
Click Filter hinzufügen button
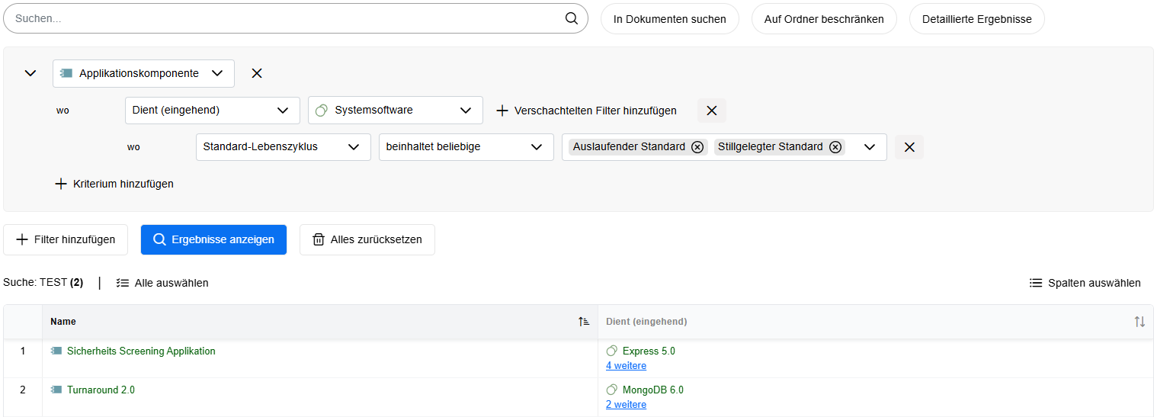66,239
